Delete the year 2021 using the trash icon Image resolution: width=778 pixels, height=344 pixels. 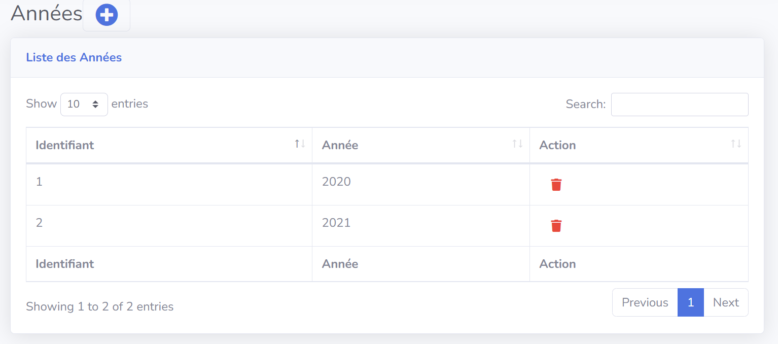point(556,226)
